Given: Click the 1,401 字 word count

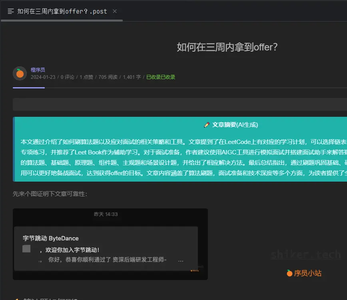Looking at the screenshot, I should click(132, 77).
